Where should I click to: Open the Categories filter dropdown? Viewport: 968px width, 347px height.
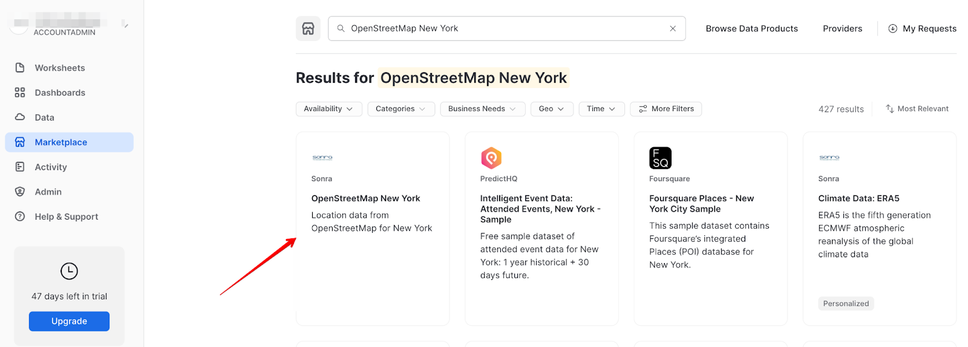pyautogui.click(x=401, y=109)
